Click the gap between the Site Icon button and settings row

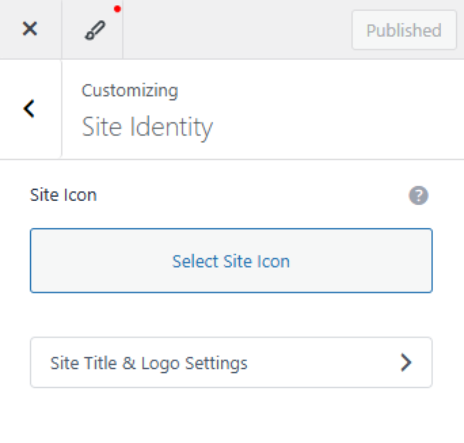click(231, 315)
